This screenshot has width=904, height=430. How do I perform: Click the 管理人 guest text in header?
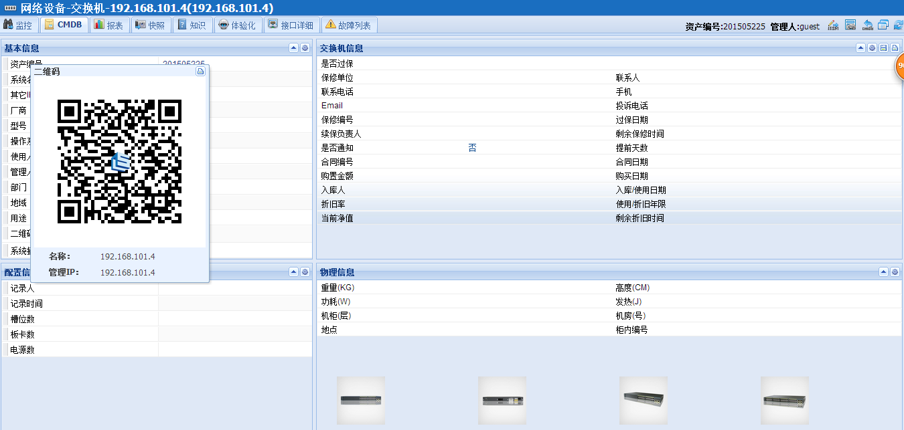coord(795,27)
